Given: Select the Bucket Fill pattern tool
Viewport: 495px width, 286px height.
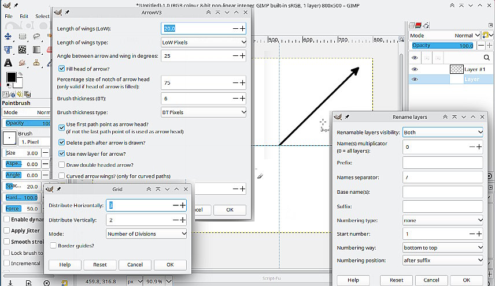Looking at the screenshot, I should (x=23, y=50).
